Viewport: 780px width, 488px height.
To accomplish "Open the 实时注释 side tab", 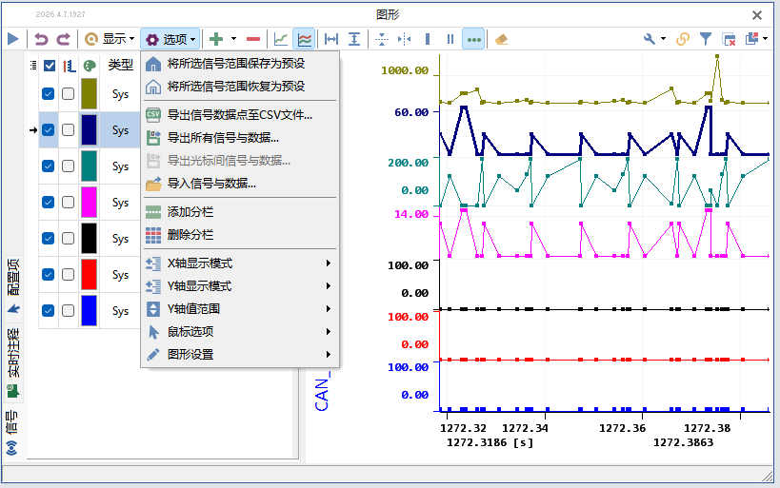I will click(x=13, y=362).
